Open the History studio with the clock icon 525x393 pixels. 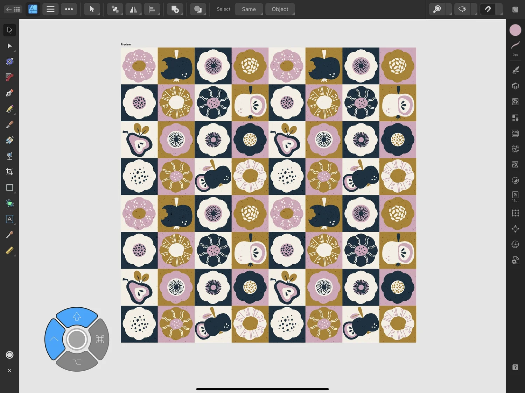515,244
